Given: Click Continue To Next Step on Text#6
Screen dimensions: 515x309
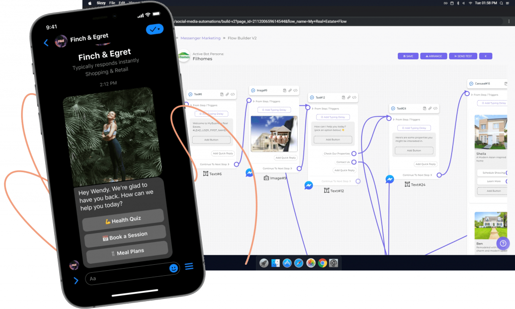Looking at the screenshot, I should [214, 164].
